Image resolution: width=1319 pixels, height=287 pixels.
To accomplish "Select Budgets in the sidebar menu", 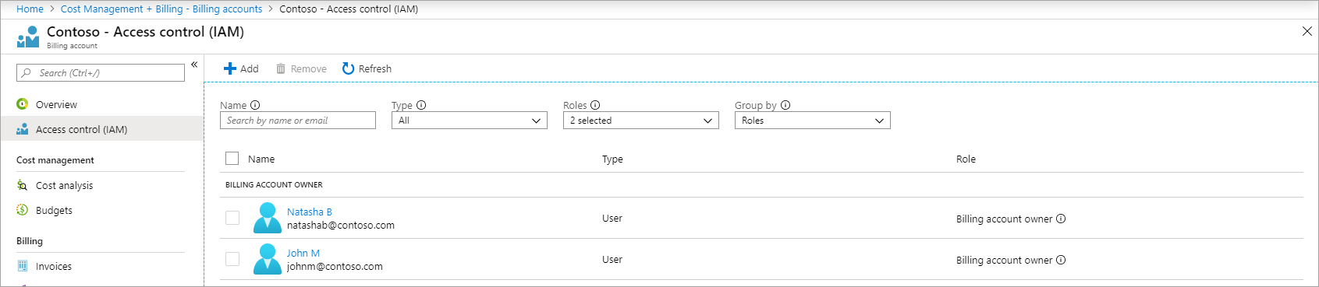I will coord(54,210).
